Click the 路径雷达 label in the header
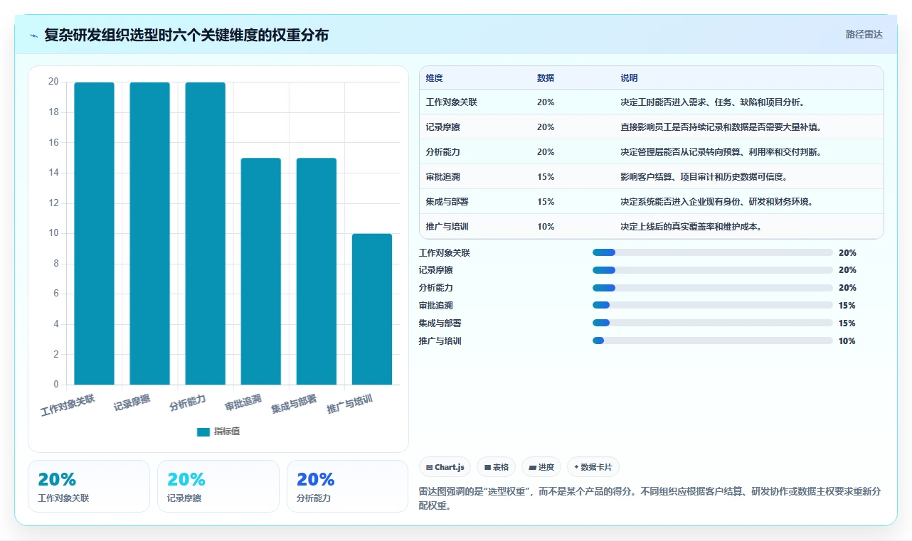 [864, 34]
